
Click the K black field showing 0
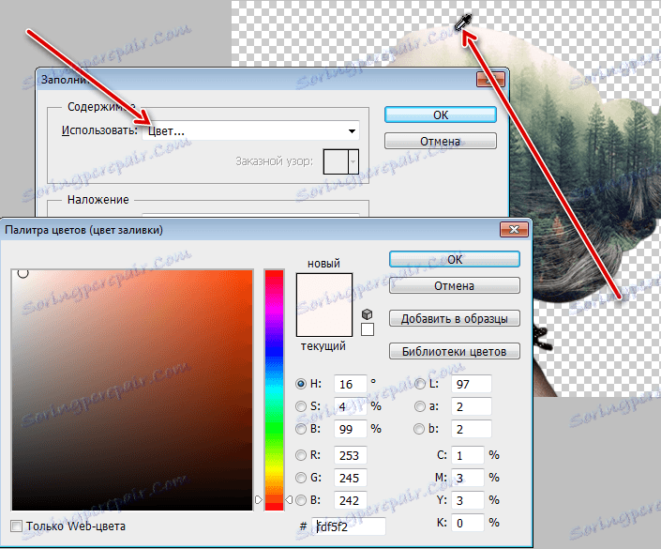pyautogui.click(x=468, y=523)
